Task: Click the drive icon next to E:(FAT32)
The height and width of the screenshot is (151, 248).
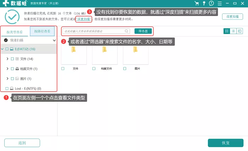Action: pos(12,49)
